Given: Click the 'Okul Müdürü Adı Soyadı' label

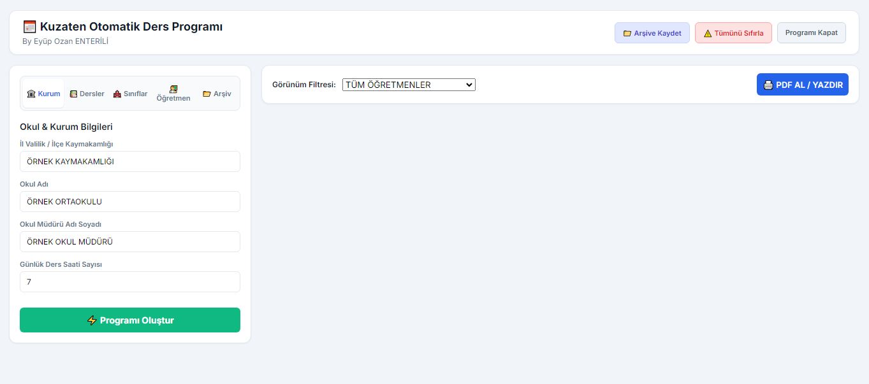Looking at the screenshot, I should pyautogui.click(x=61, y=224).
